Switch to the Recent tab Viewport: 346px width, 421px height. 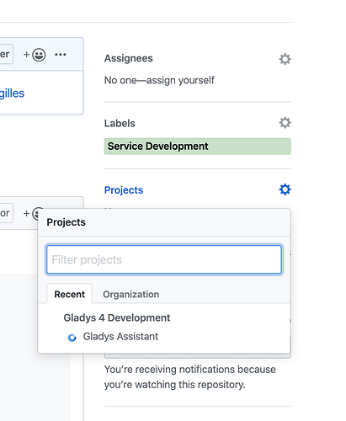click(69, 294)
